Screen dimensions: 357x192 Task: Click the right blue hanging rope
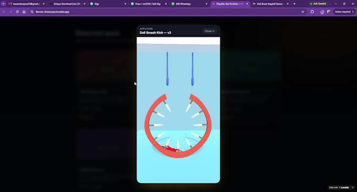(192, 69)
